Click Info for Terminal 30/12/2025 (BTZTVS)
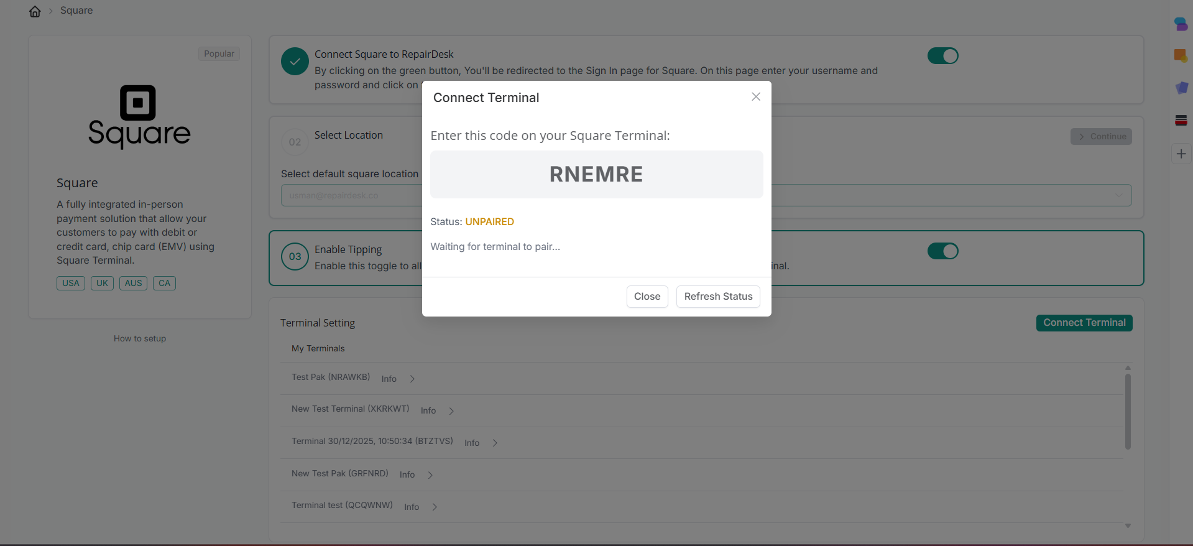 [x=472, y=443]
